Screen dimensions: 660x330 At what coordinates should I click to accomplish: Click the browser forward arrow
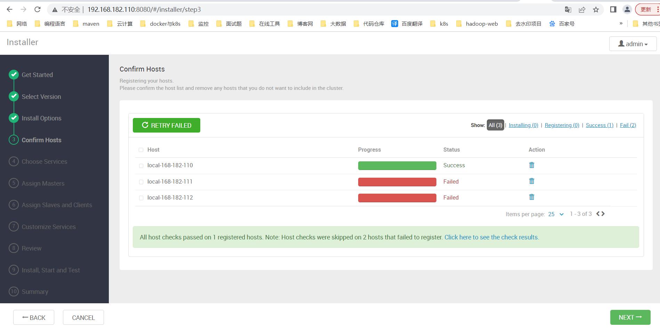[x=23, y=9]
